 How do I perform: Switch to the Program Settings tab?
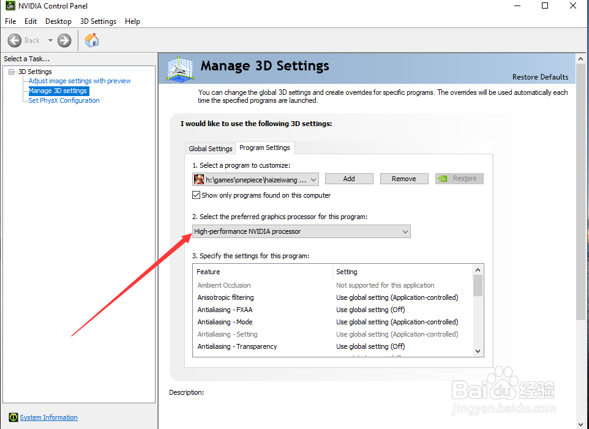click(x=265, y=147)
